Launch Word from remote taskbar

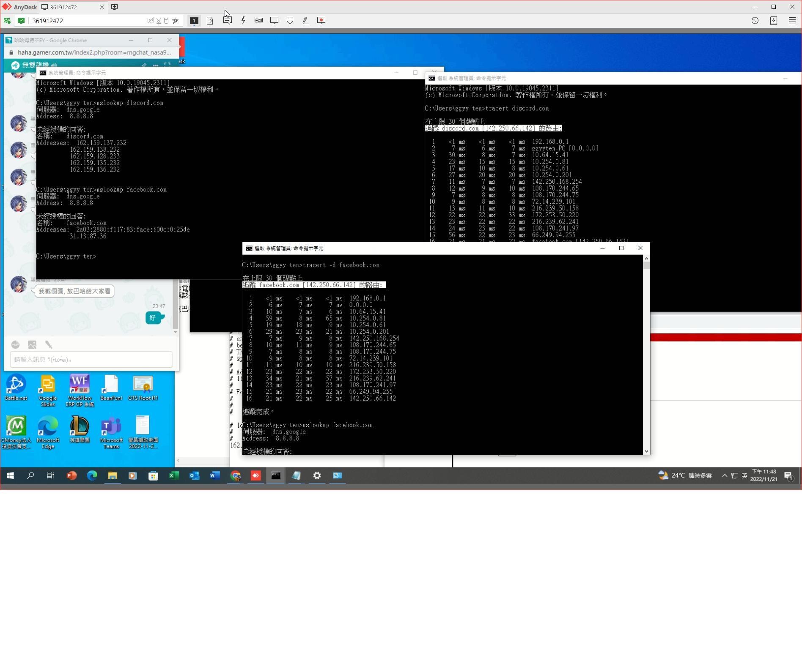tap(214, 475)
